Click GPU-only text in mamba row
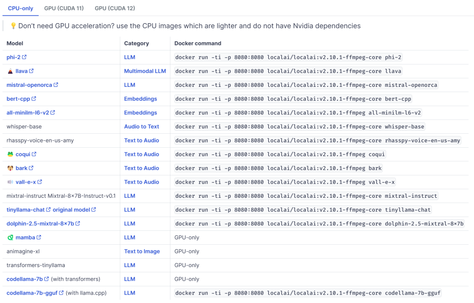The width and height of the screenshot is (474, 303). (x=187, y=238)
